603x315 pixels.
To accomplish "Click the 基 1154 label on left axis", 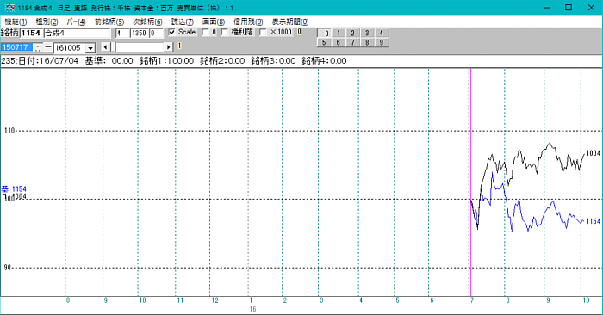I will 14,189.
